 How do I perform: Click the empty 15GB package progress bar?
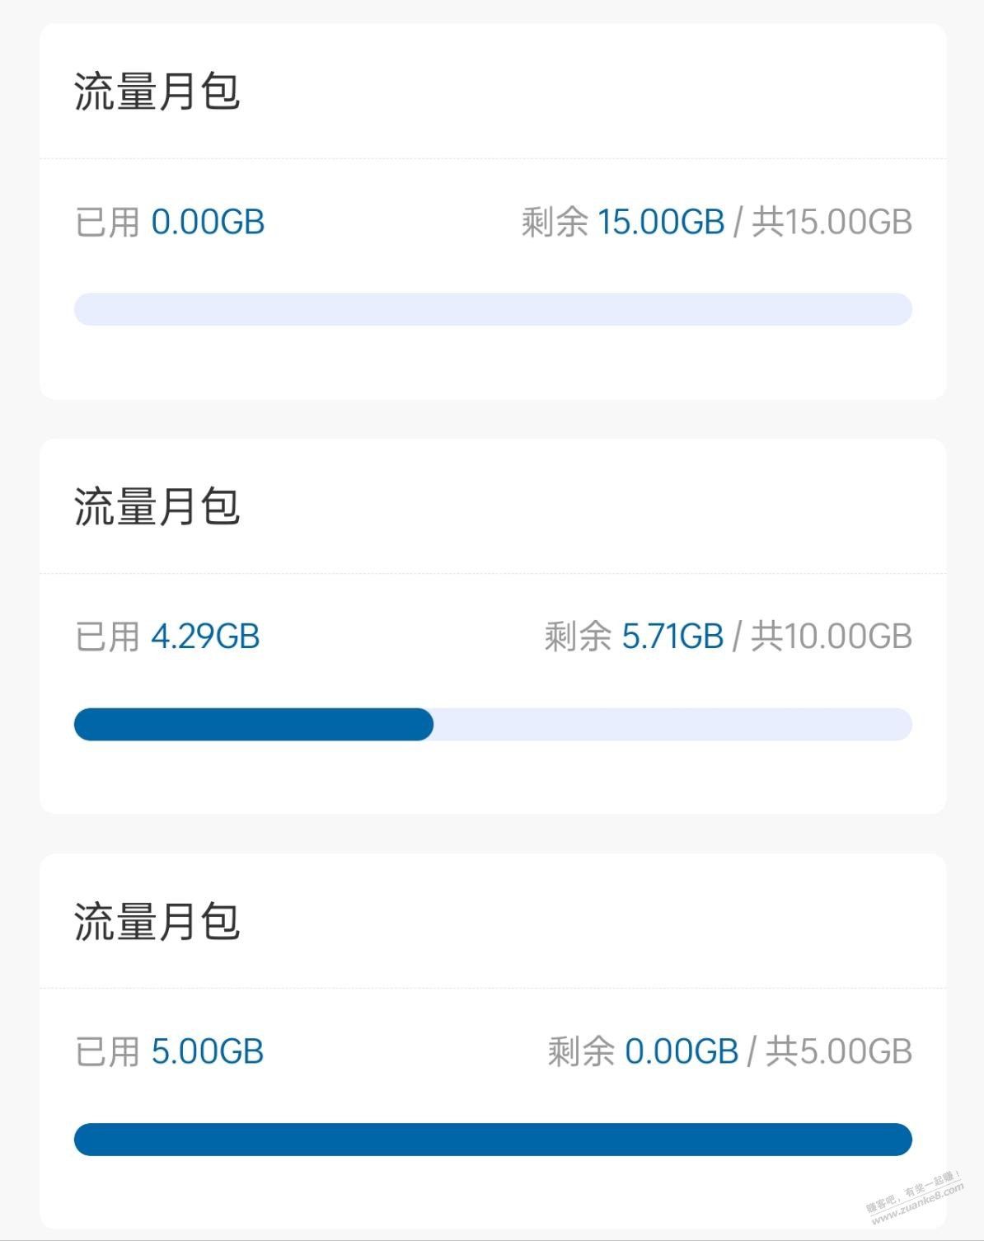(493, 309)
